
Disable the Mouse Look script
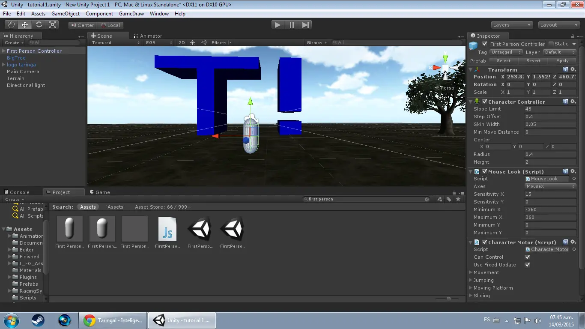pos(485,171)
